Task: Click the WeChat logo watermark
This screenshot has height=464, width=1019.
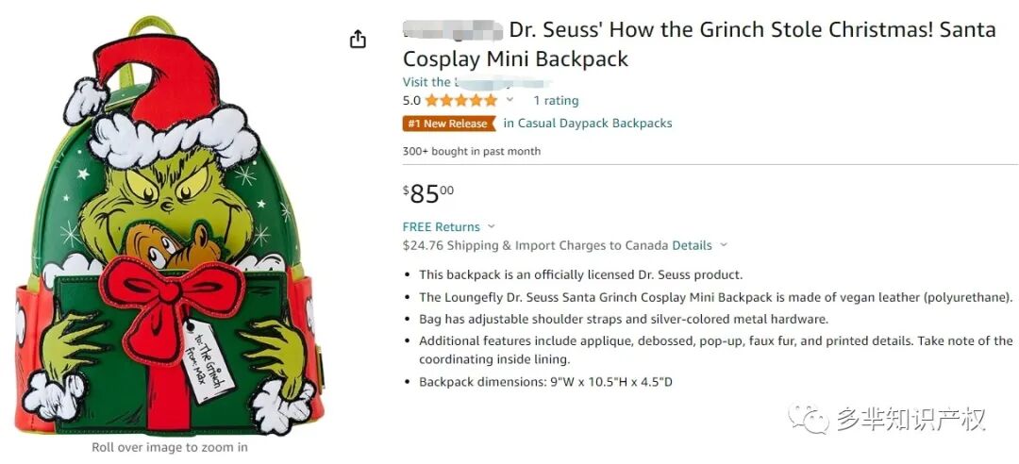Action: click(x=809, y=419)
